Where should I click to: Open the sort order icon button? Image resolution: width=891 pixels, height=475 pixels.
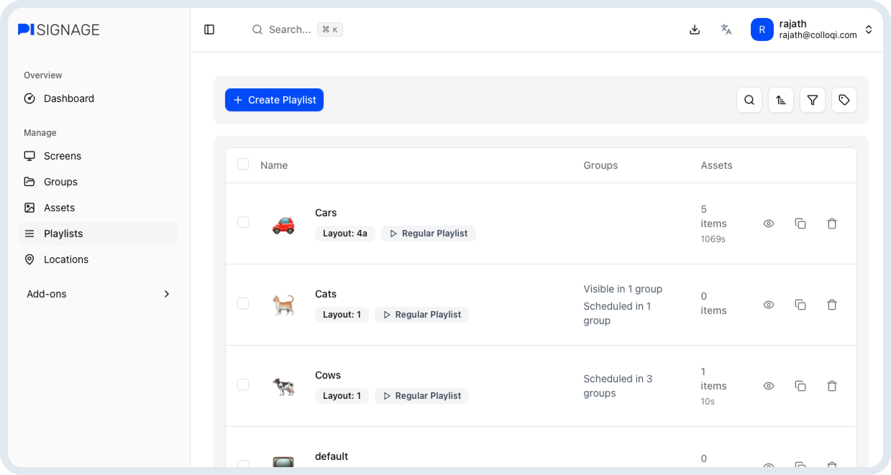pos(781,100)
